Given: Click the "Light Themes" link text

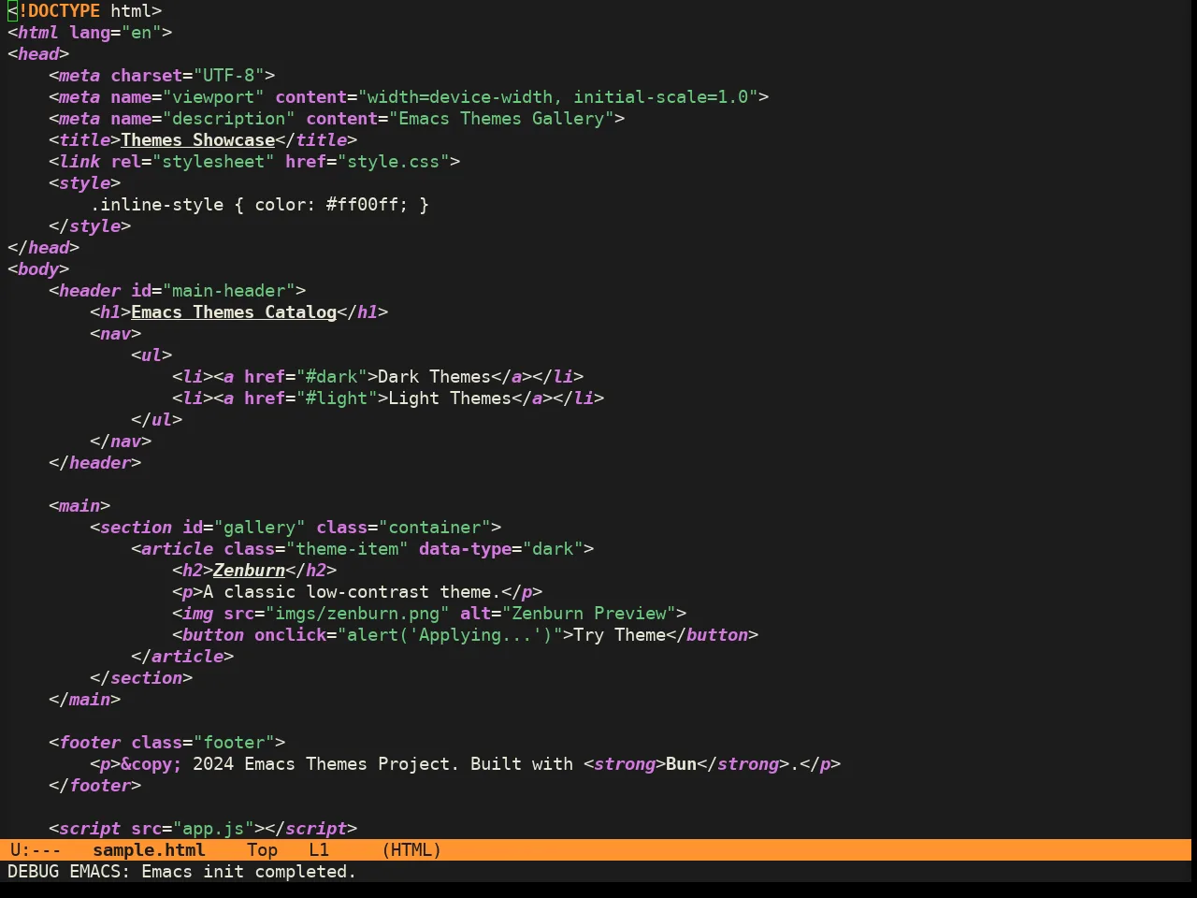Looking at the screenshot, I should click(x=451, y=398).
